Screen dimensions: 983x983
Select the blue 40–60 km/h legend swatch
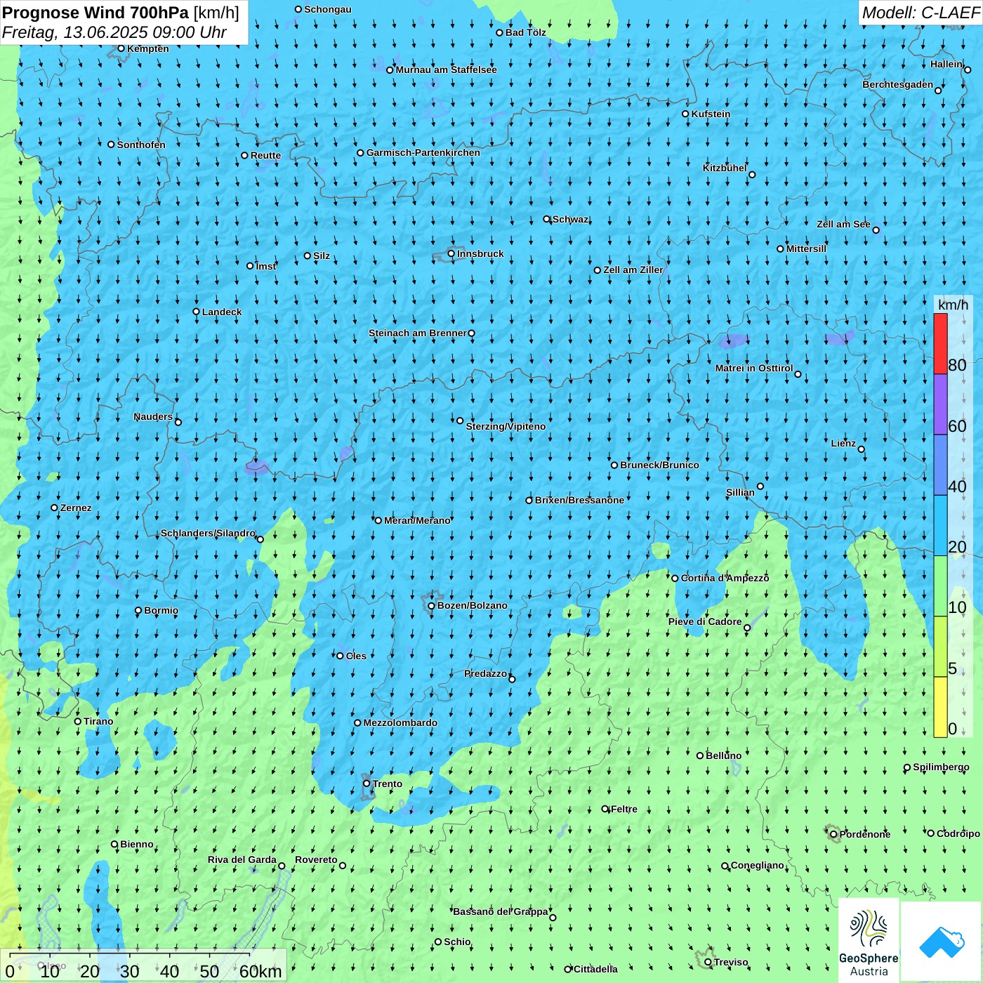pyautogui.click(x=940, y=466)
